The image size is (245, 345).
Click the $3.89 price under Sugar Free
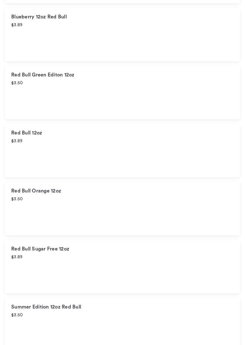click(x=17, y=257)
